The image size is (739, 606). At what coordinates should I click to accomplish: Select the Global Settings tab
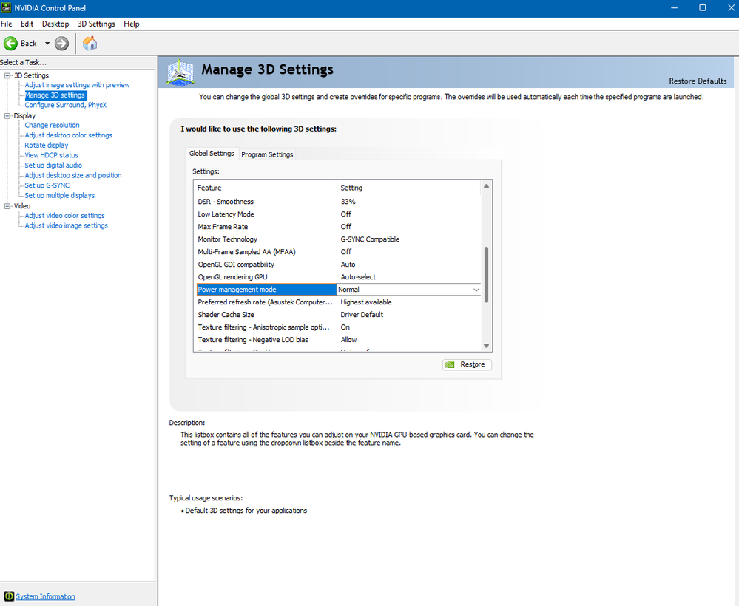click(x=212, y=154)
